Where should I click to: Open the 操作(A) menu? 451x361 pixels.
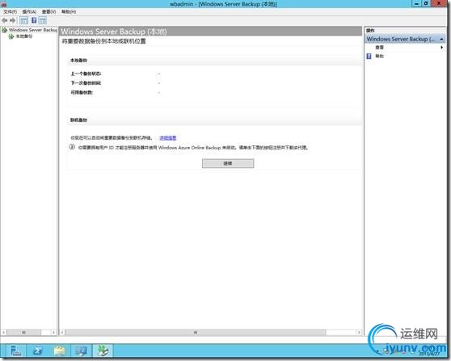pos(29,12)
